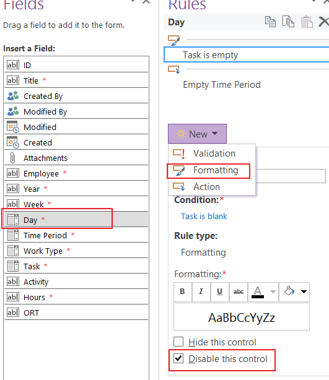Select the Time Period field
Viewport: 329px width, 380px height.
tap(76, 235)
